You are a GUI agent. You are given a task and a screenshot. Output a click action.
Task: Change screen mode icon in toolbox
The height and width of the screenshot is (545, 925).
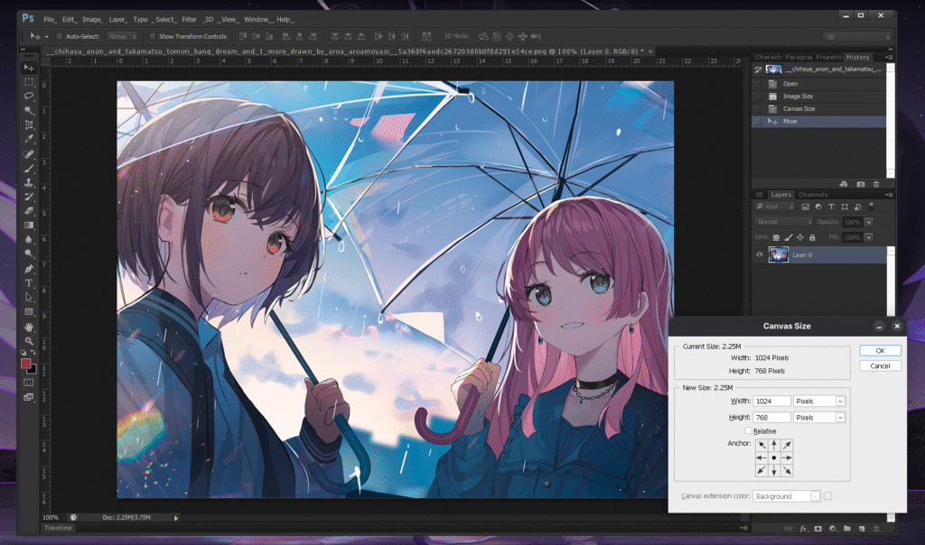pos(28,397)
